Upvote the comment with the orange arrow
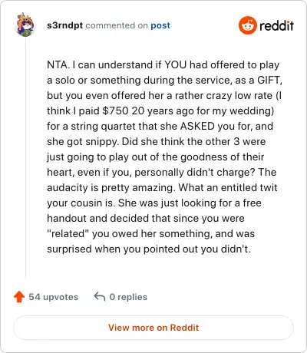Viewport: 307px width, 353px height. point(19,297)
